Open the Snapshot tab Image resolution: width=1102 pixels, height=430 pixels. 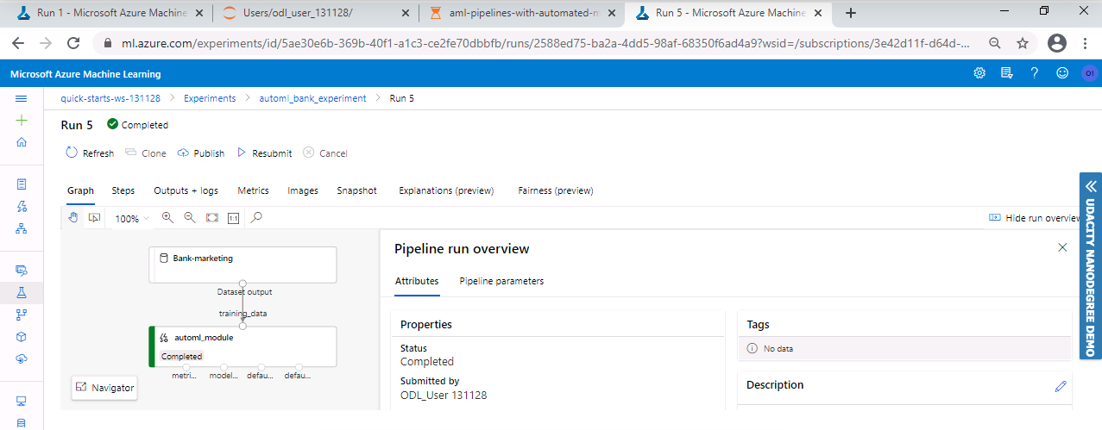pos(356,190)
